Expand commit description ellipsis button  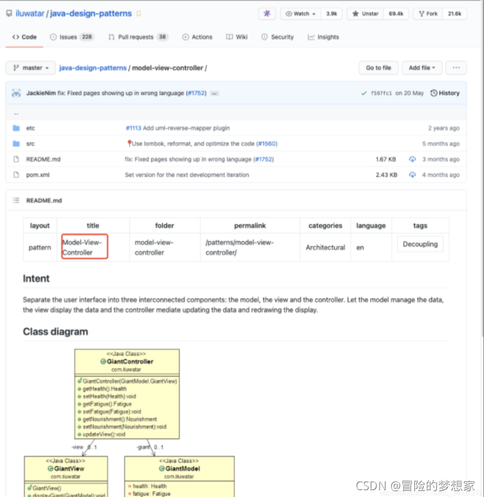click(214, 94)
